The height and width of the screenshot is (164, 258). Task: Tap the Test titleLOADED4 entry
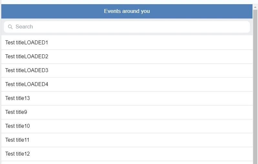point(26,84)
